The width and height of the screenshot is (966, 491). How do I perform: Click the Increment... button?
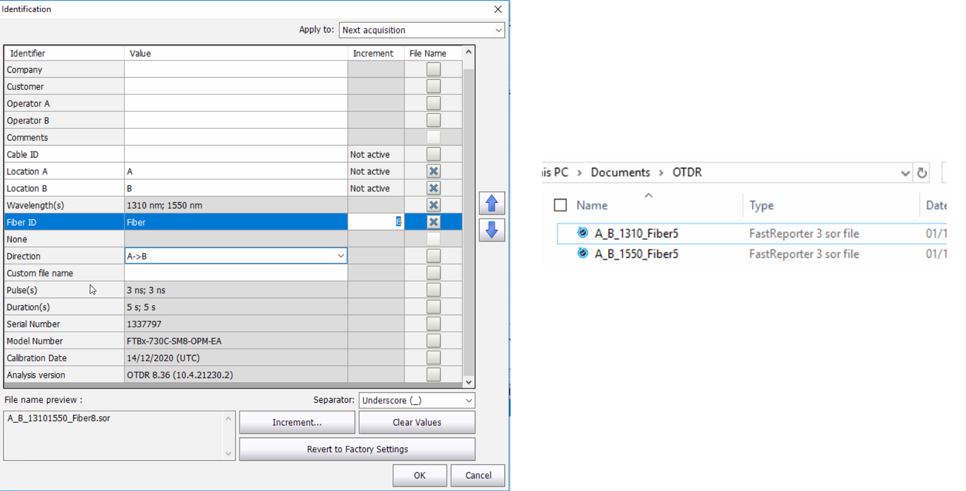(x=297, y=422)
